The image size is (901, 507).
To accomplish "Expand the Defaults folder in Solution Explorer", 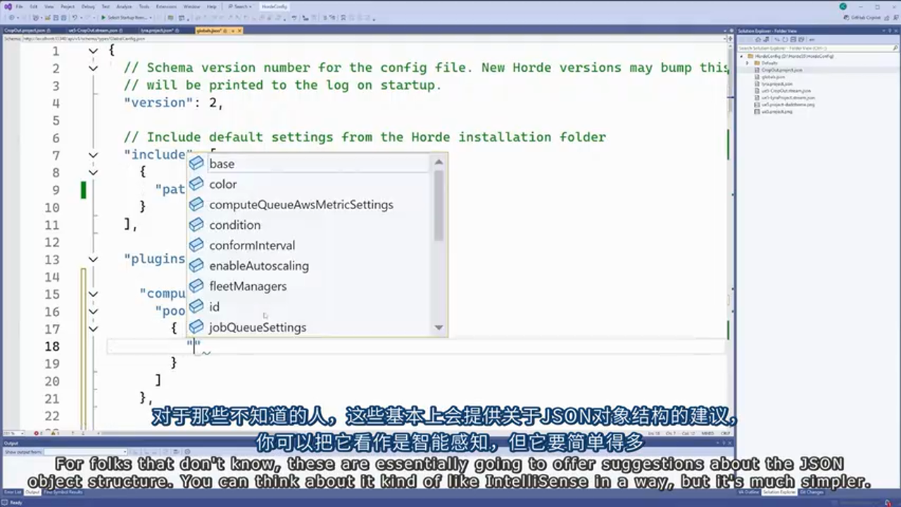I will [x=748, y=63].
